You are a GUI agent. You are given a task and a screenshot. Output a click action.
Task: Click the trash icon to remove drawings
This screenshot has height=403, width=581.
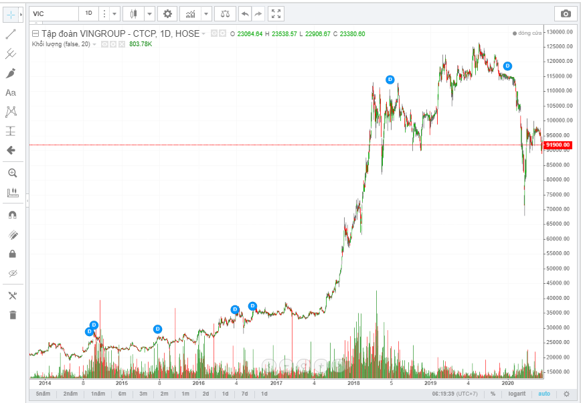(11, 315)
